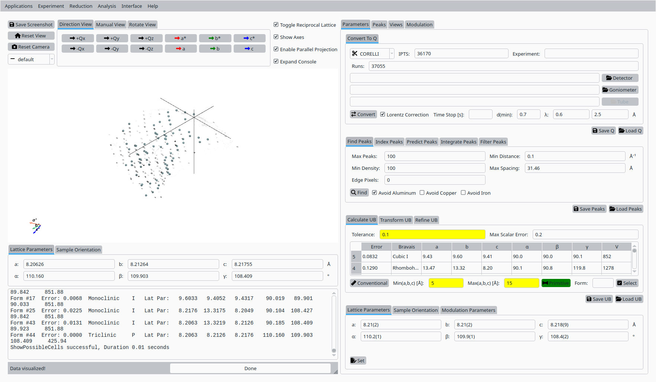
Task: Click the Reset Camera button
Action: pyautogui.click(x=31, y=47)
